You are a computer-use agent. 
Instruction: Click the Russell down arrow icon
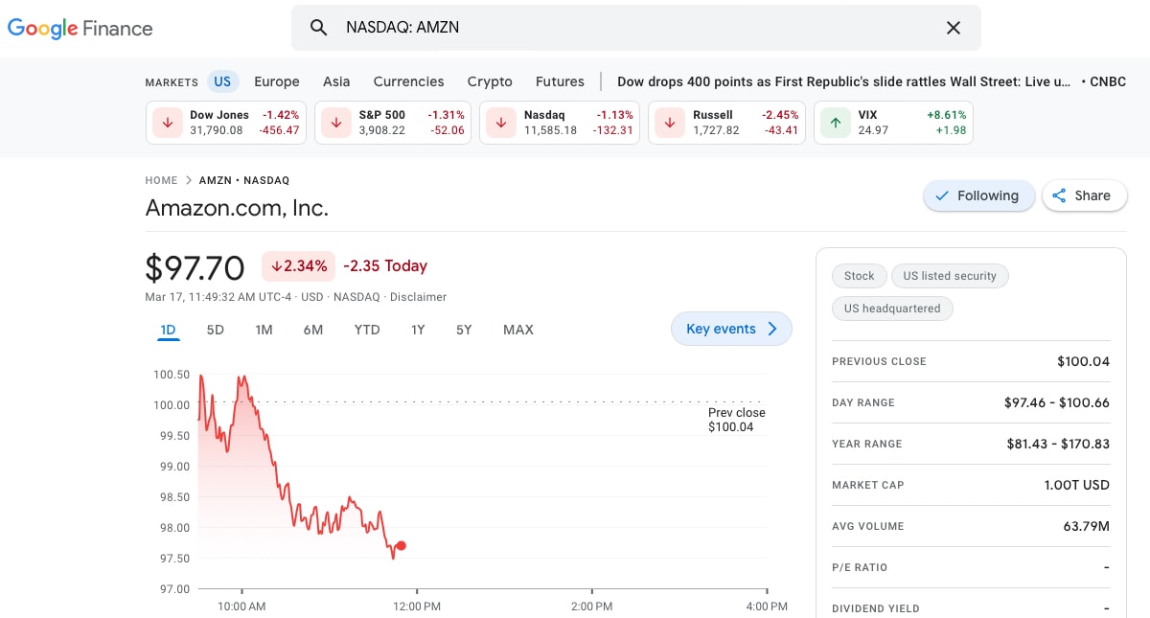click(x=669, y=123)
